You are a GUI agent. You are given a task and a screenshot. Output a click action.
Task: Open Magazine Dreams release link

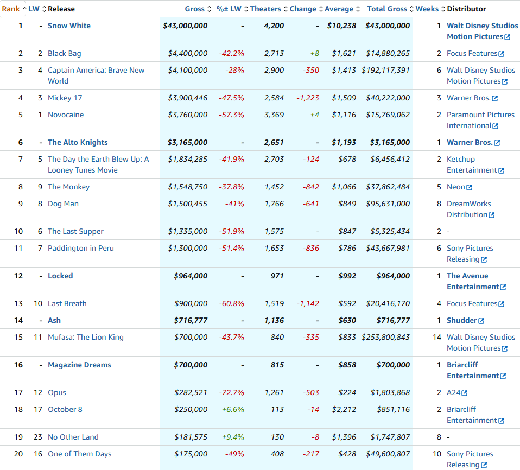pos(79,365)
